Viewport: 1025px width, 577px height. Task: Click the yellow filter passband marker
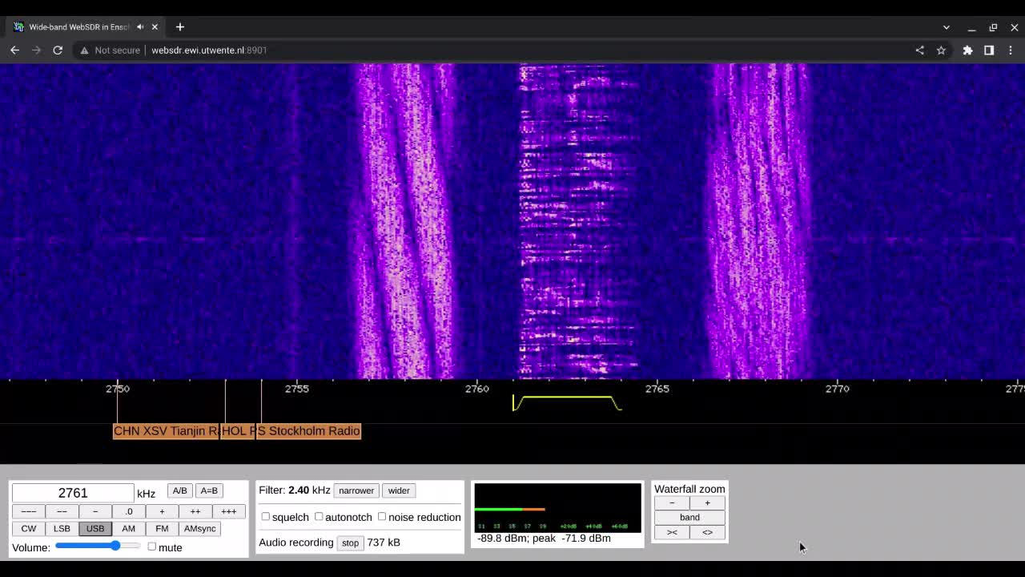(x=567, y=402)
